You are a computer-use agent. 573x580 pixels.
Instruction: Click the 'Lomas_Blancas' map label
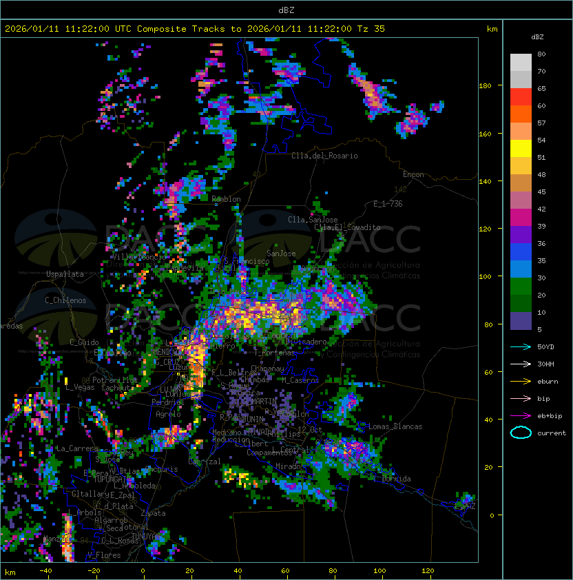[x=395, y=426]
